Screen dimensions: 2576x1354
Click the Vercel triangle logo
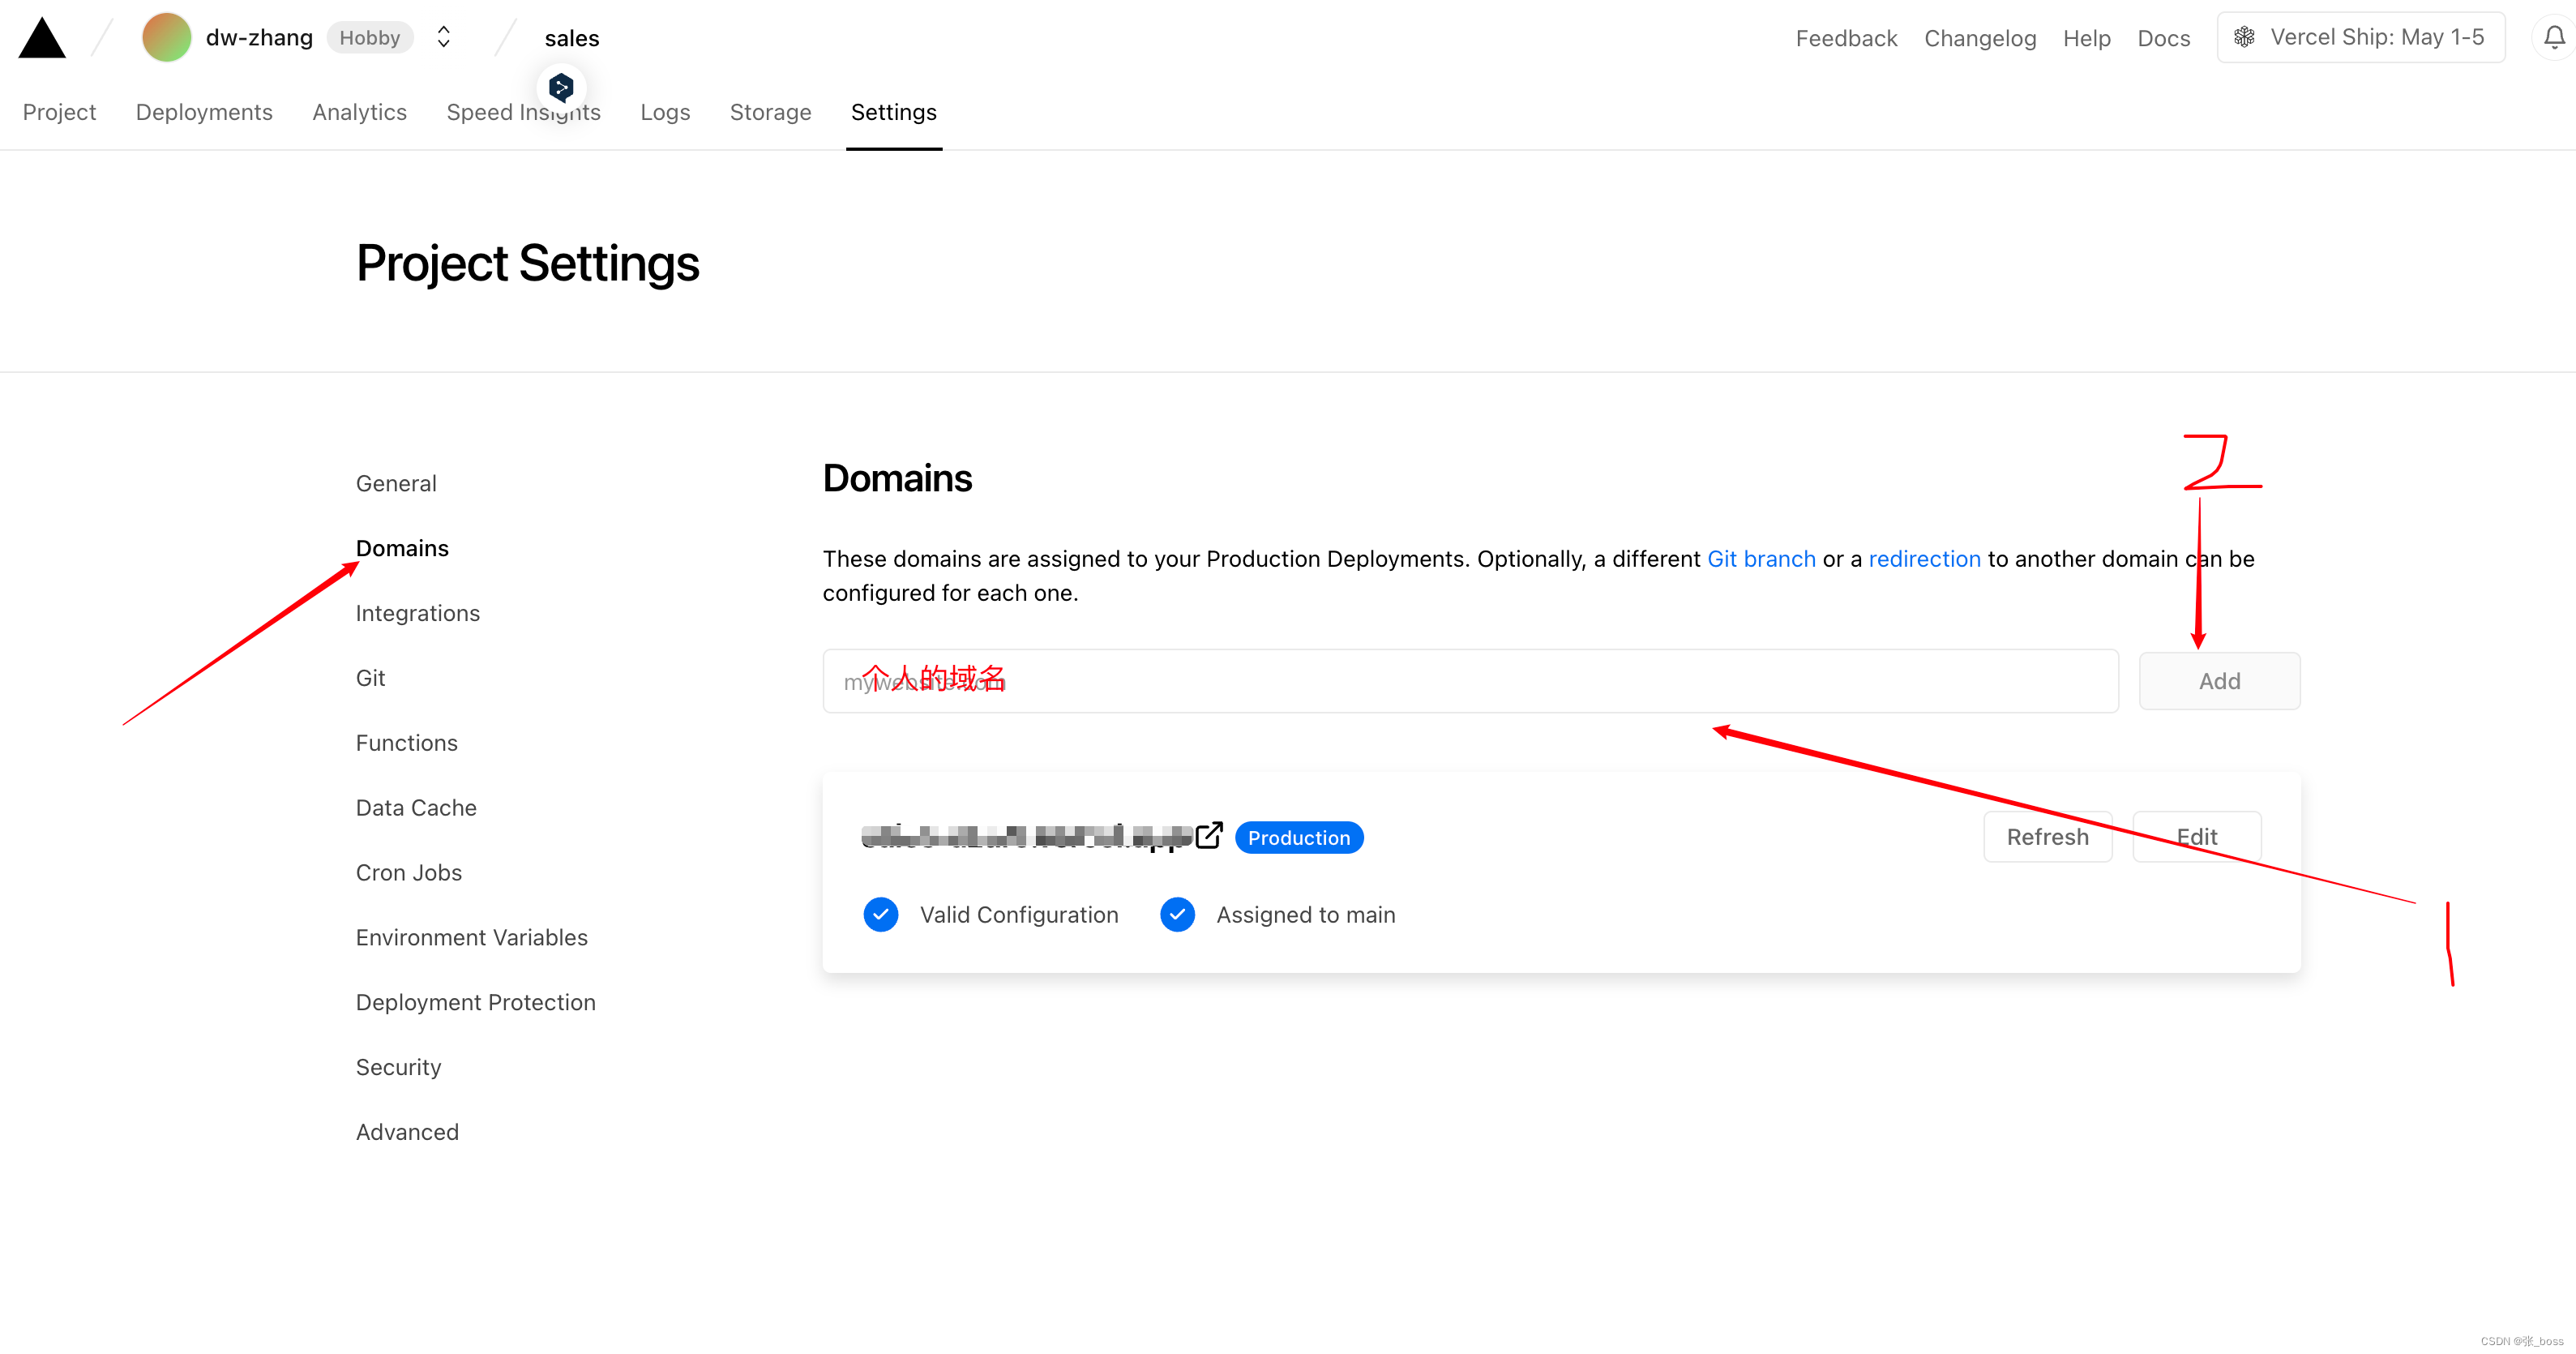tap(42, 38)
